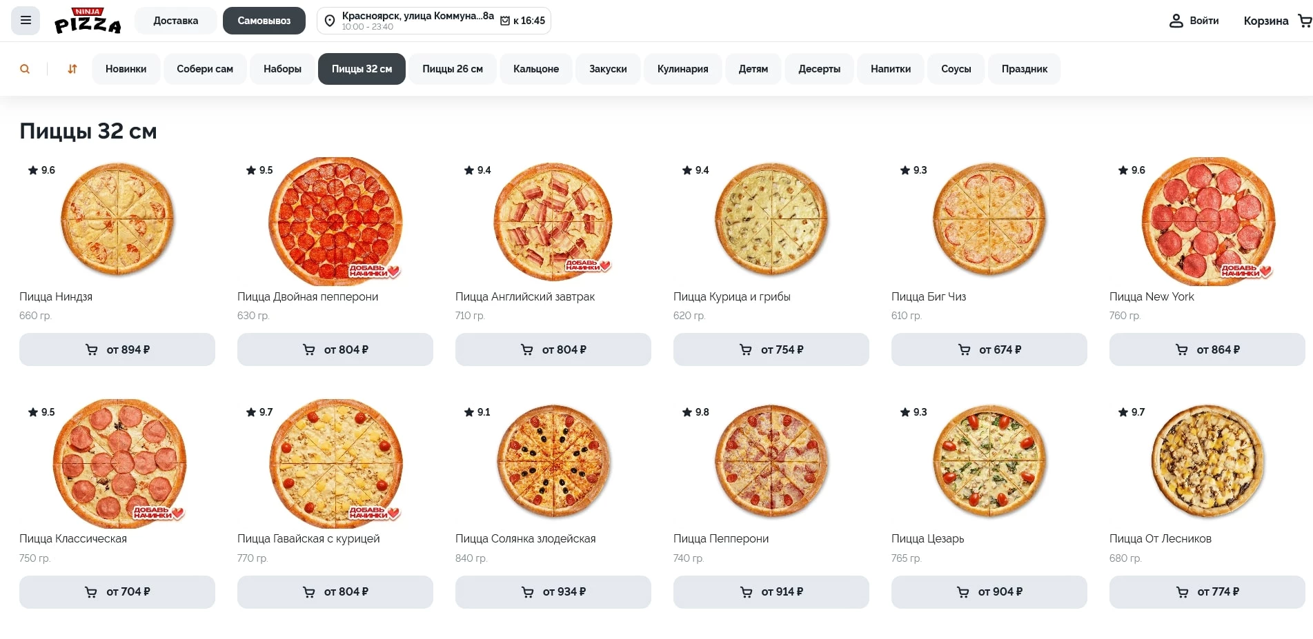This screenshot has width=1313, height=639.
Task: Open the pickup time selector к 16:45
Action: (523, 21)
